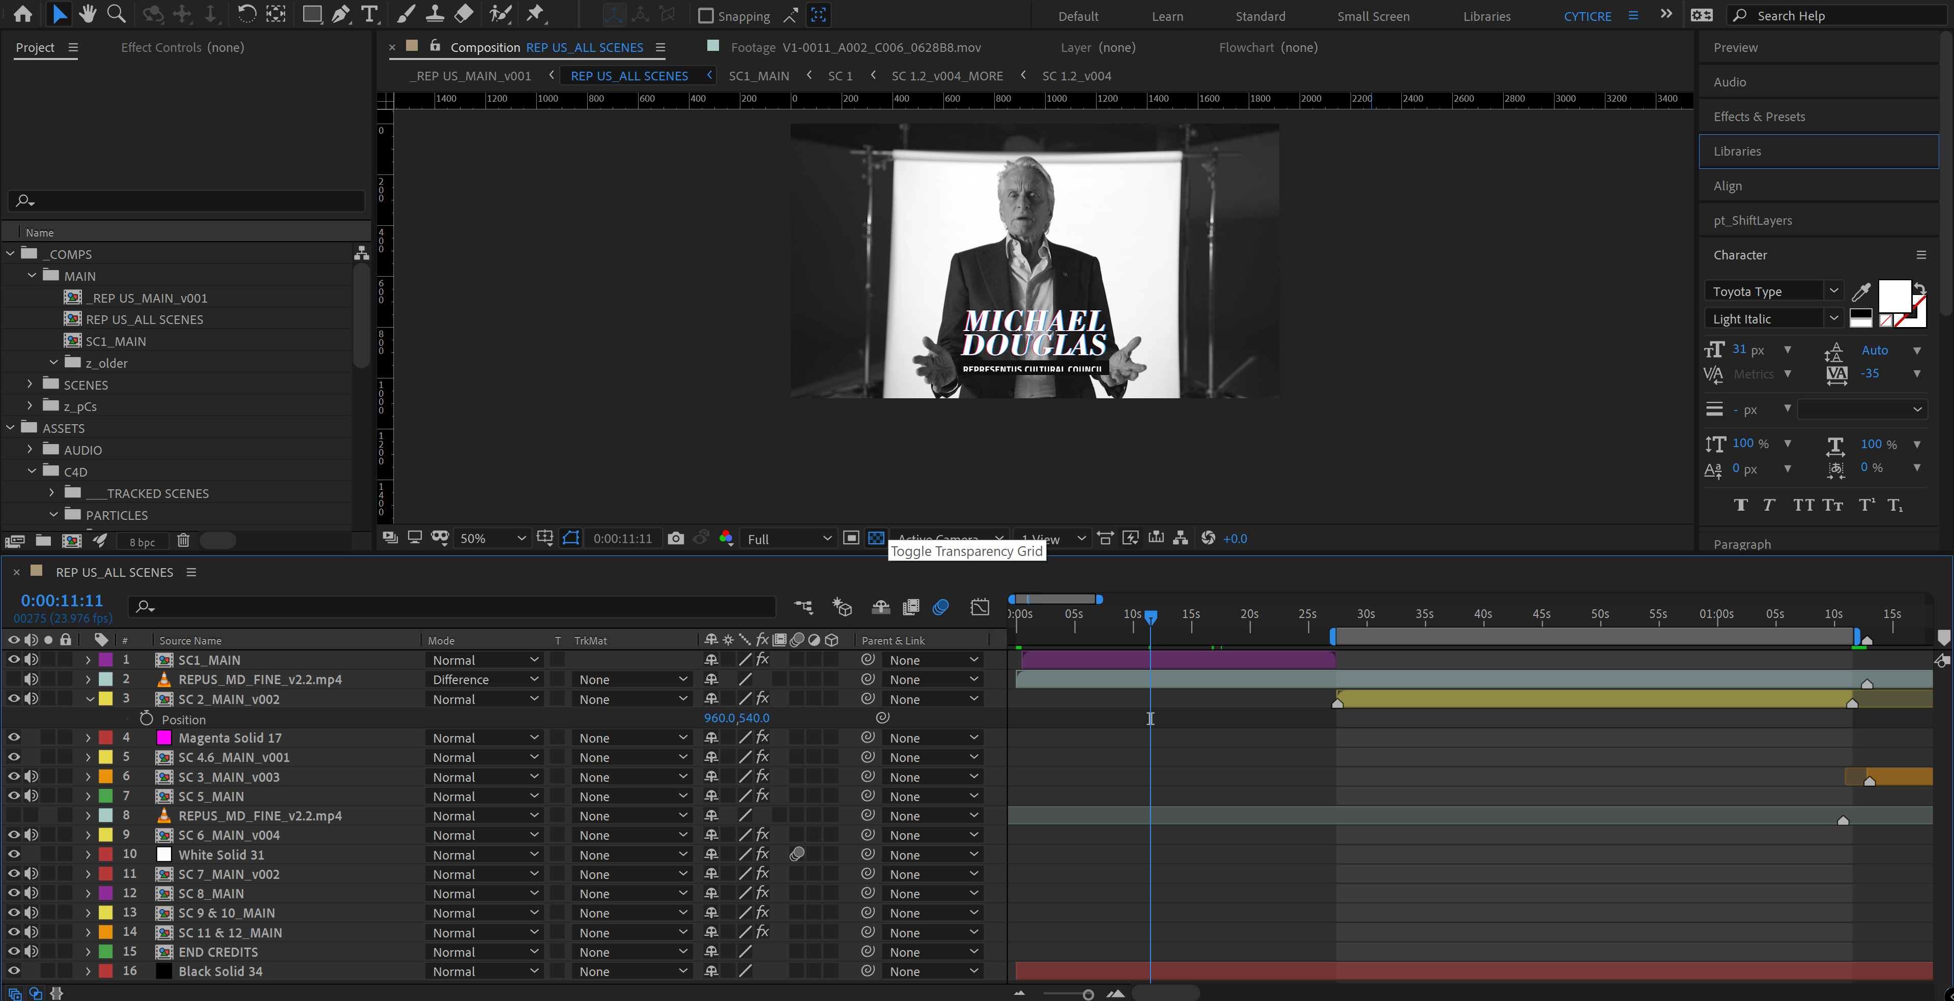
Task: Create a new folder in Project panel
Action: [43, 541]
